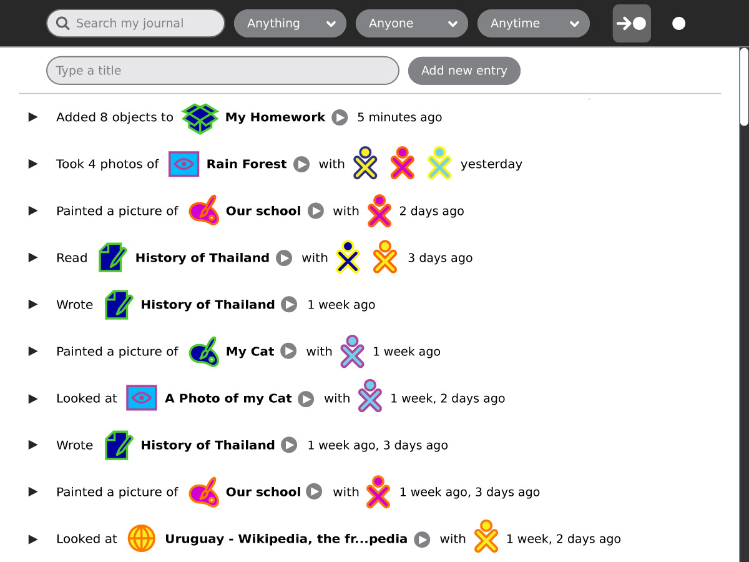Screen dimensions: 749x562
Task: Toggle the white circle button in top bar
Action: click(678, 24)
